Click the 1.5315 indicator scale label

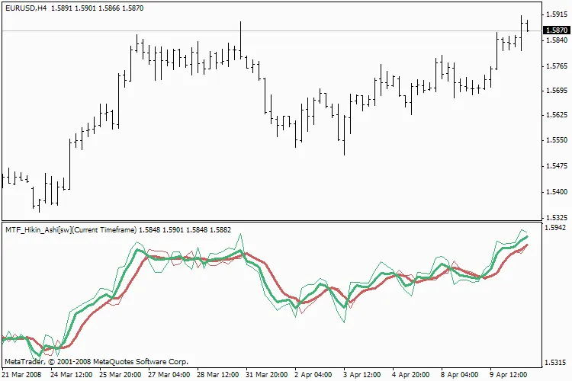point(556,363)
